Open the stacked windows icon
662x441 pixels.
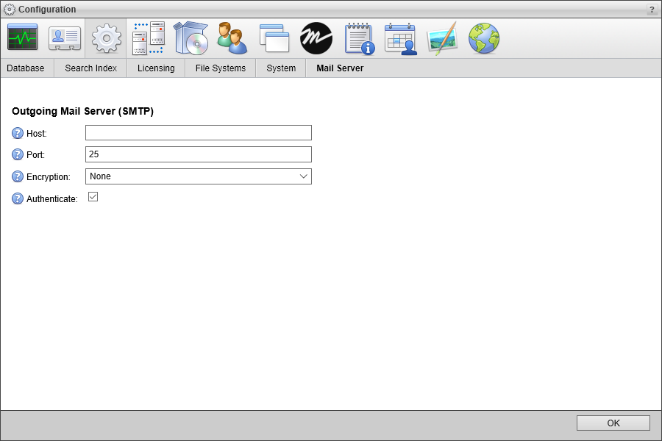point(274,38)
